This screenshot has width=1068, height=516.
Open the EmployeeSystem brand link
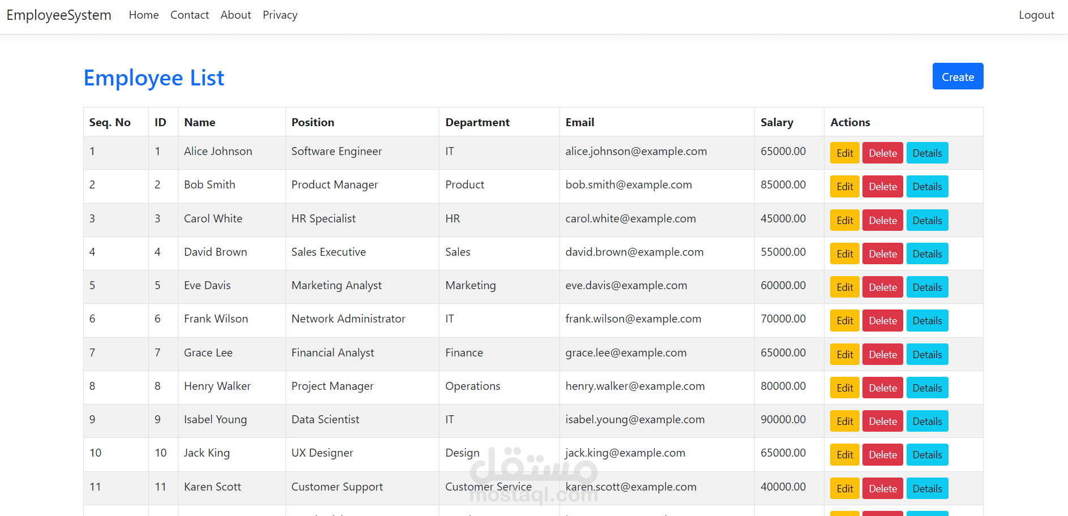pos(59,15)
